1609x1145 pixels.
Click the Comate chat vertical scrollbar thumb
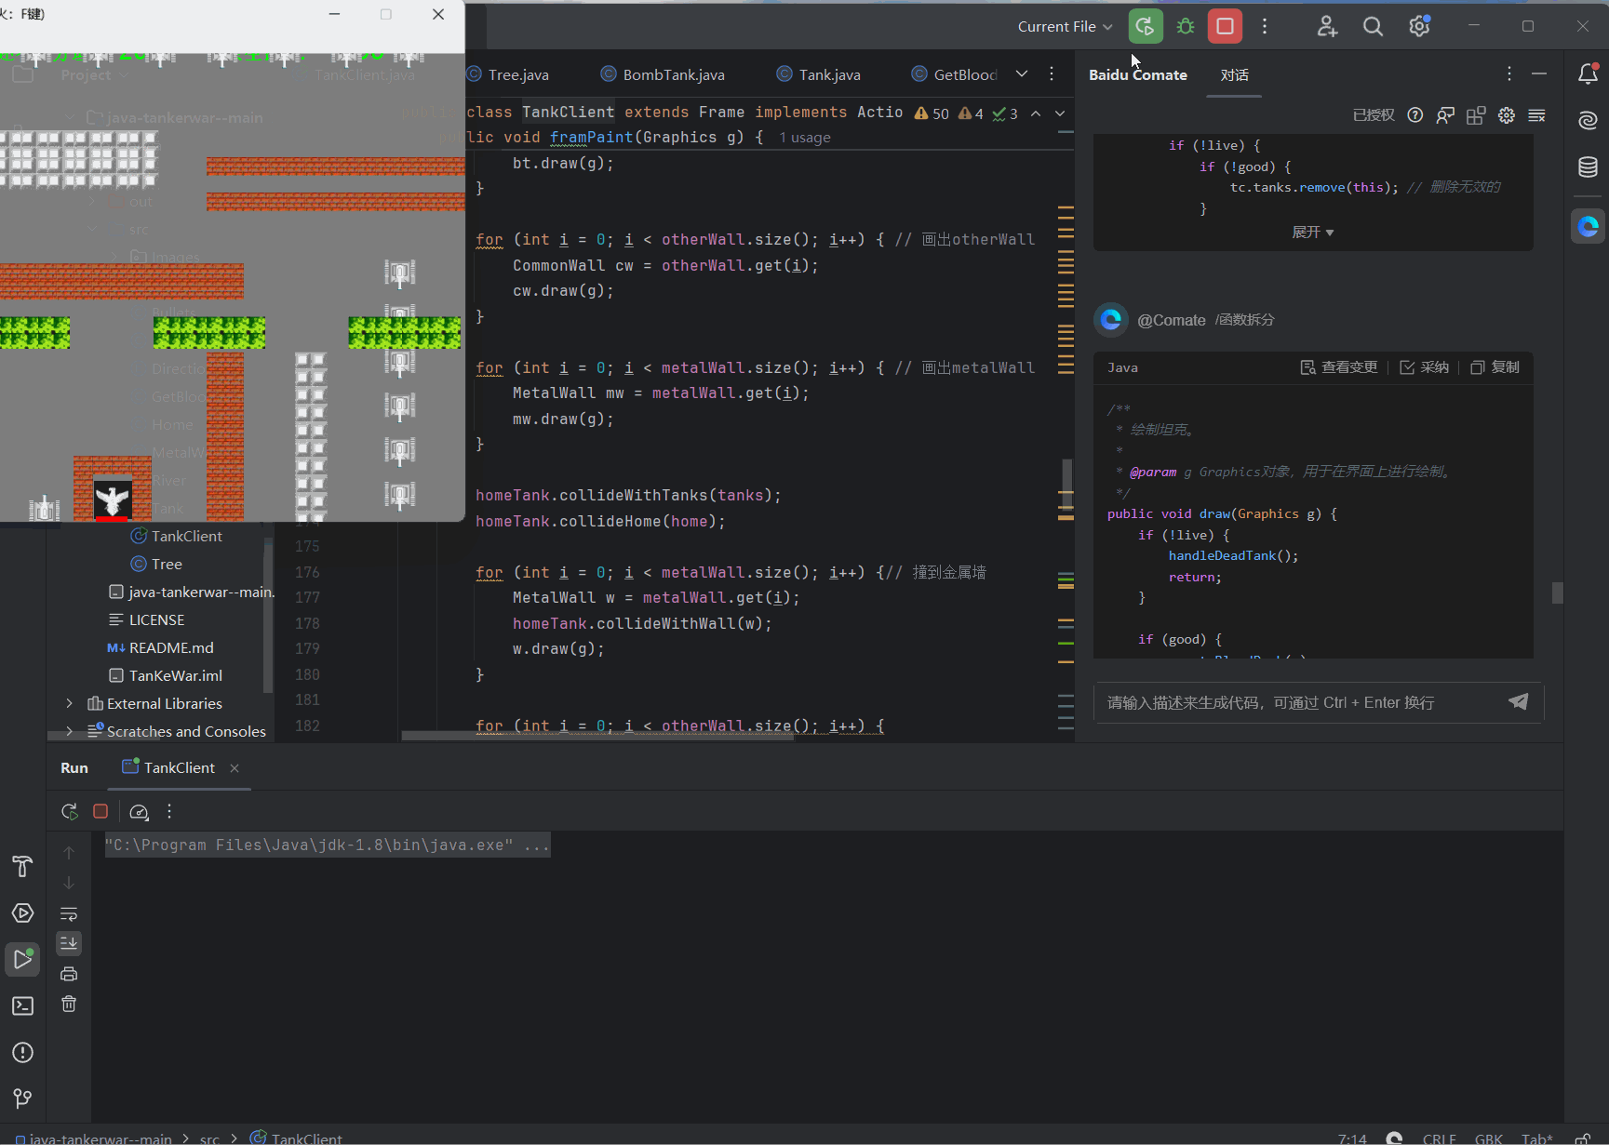click(x=1557, y=592)
